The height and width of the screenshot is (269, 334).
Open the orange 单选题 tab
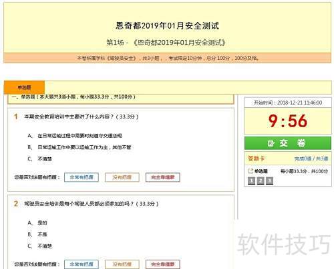pyautogui.click(x=24, y=87)
